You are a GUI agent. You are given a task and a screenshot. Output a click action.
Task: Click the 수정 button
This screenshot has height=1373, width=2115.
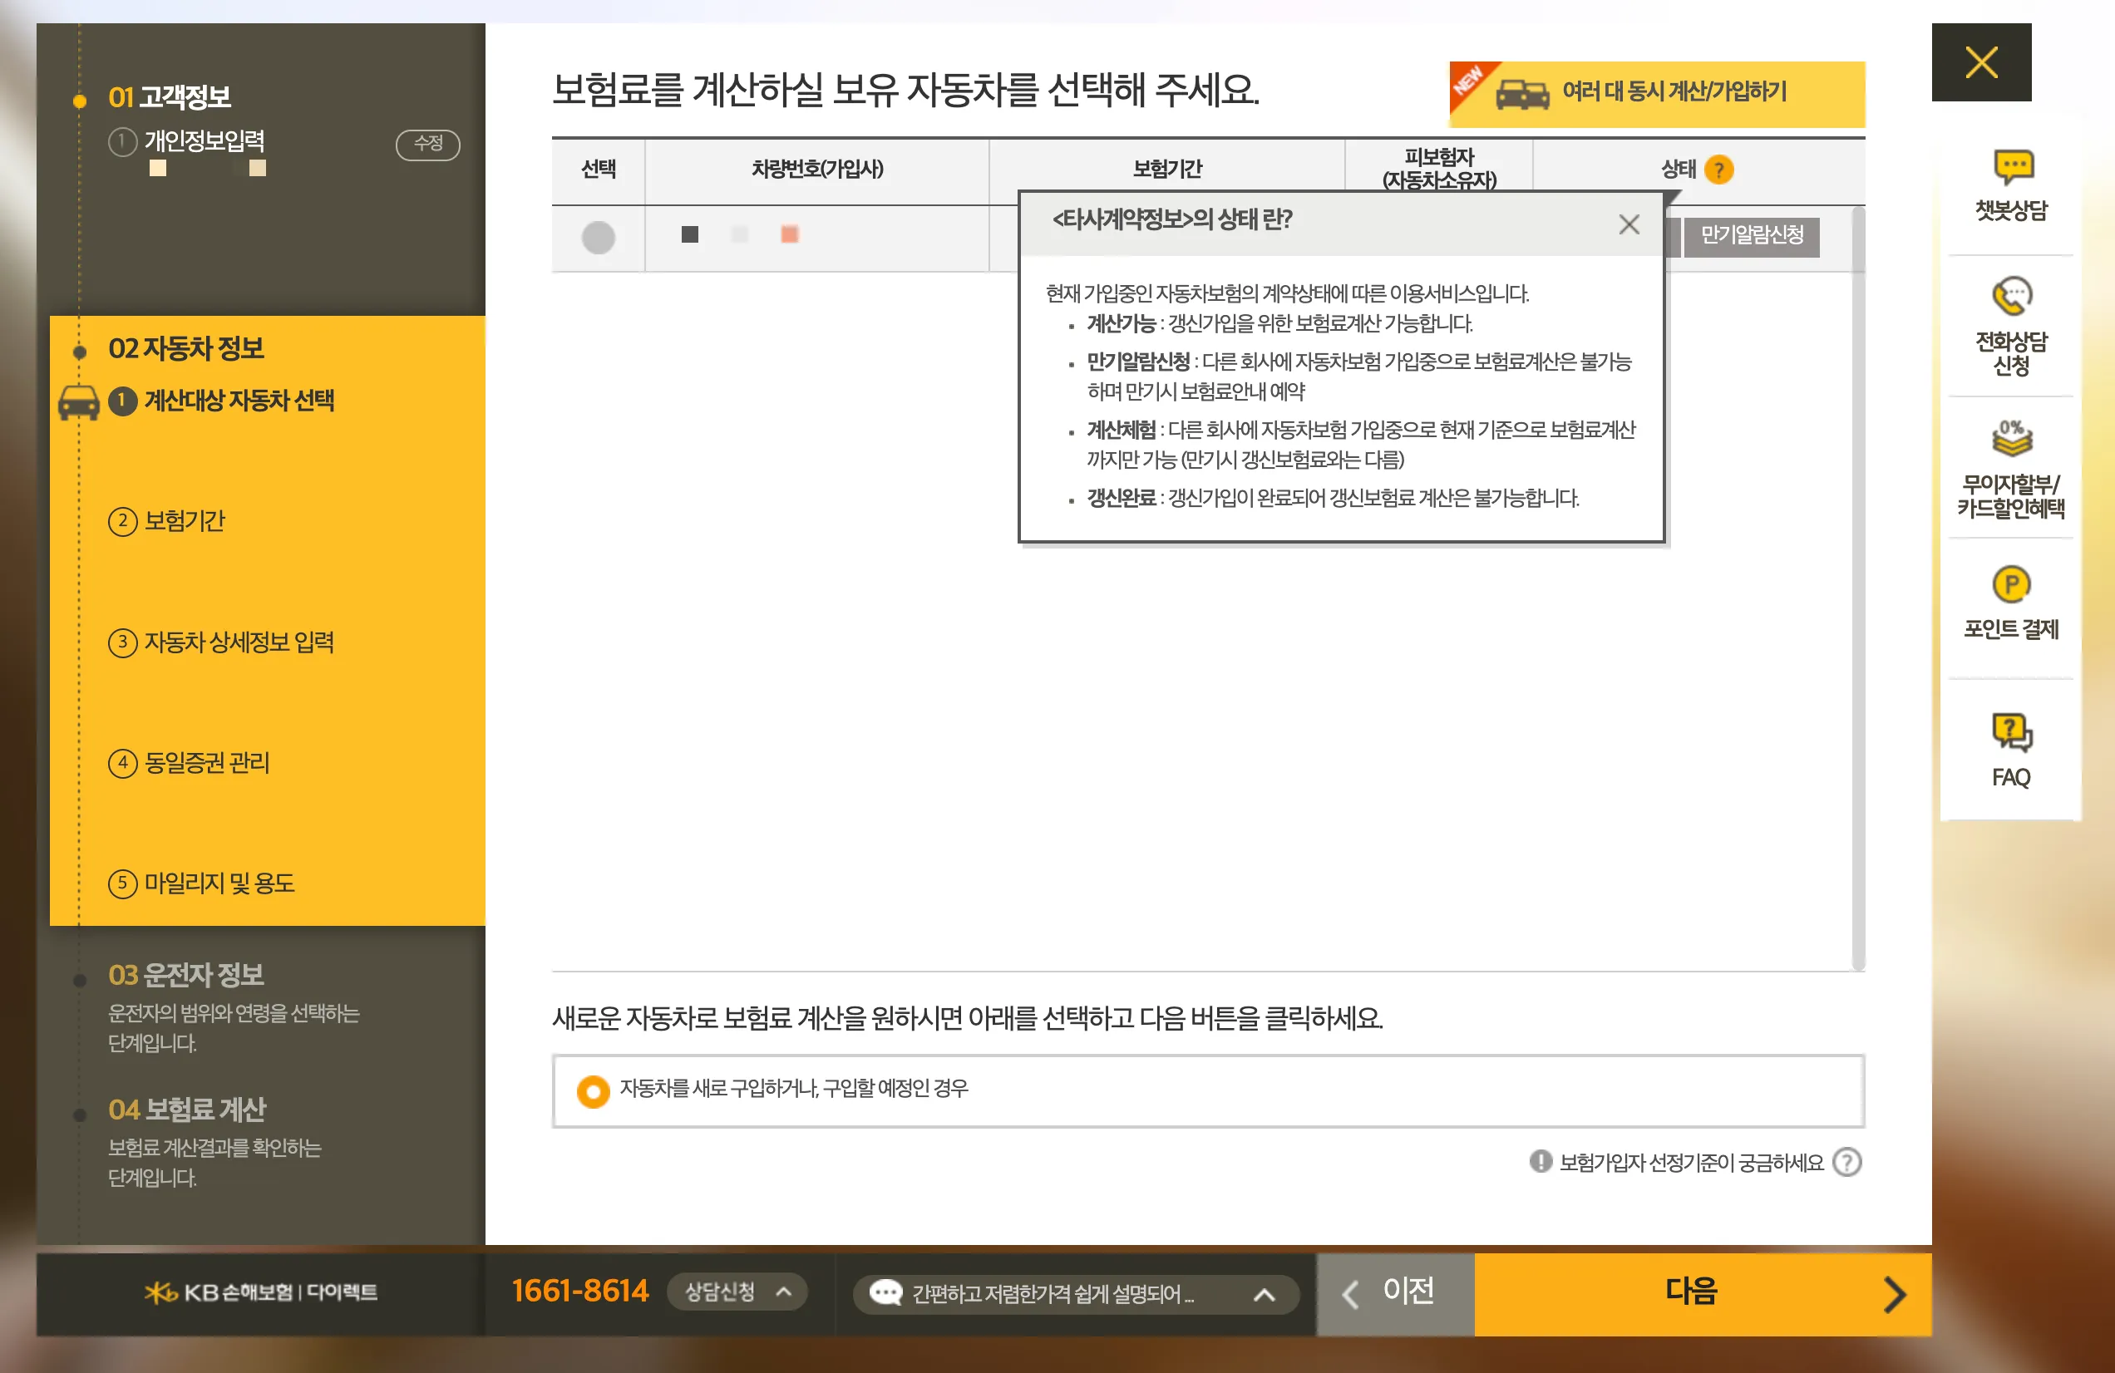427,145
